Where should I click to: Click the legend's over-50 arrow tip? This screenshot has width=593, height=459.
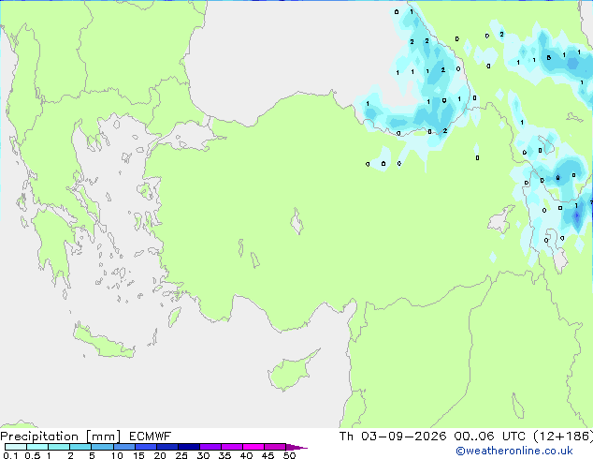[x=296, y=447]
